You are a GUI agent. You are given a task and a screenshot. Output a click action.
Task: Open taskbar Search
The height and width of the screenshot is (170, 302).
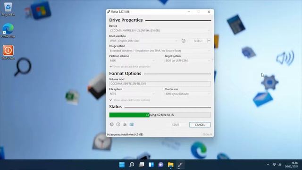click(x=132, y=165)
